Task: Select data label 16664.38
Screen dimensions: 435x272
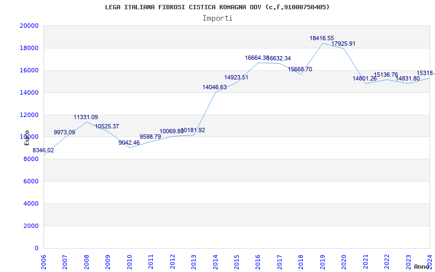Action: click(257, 58)
